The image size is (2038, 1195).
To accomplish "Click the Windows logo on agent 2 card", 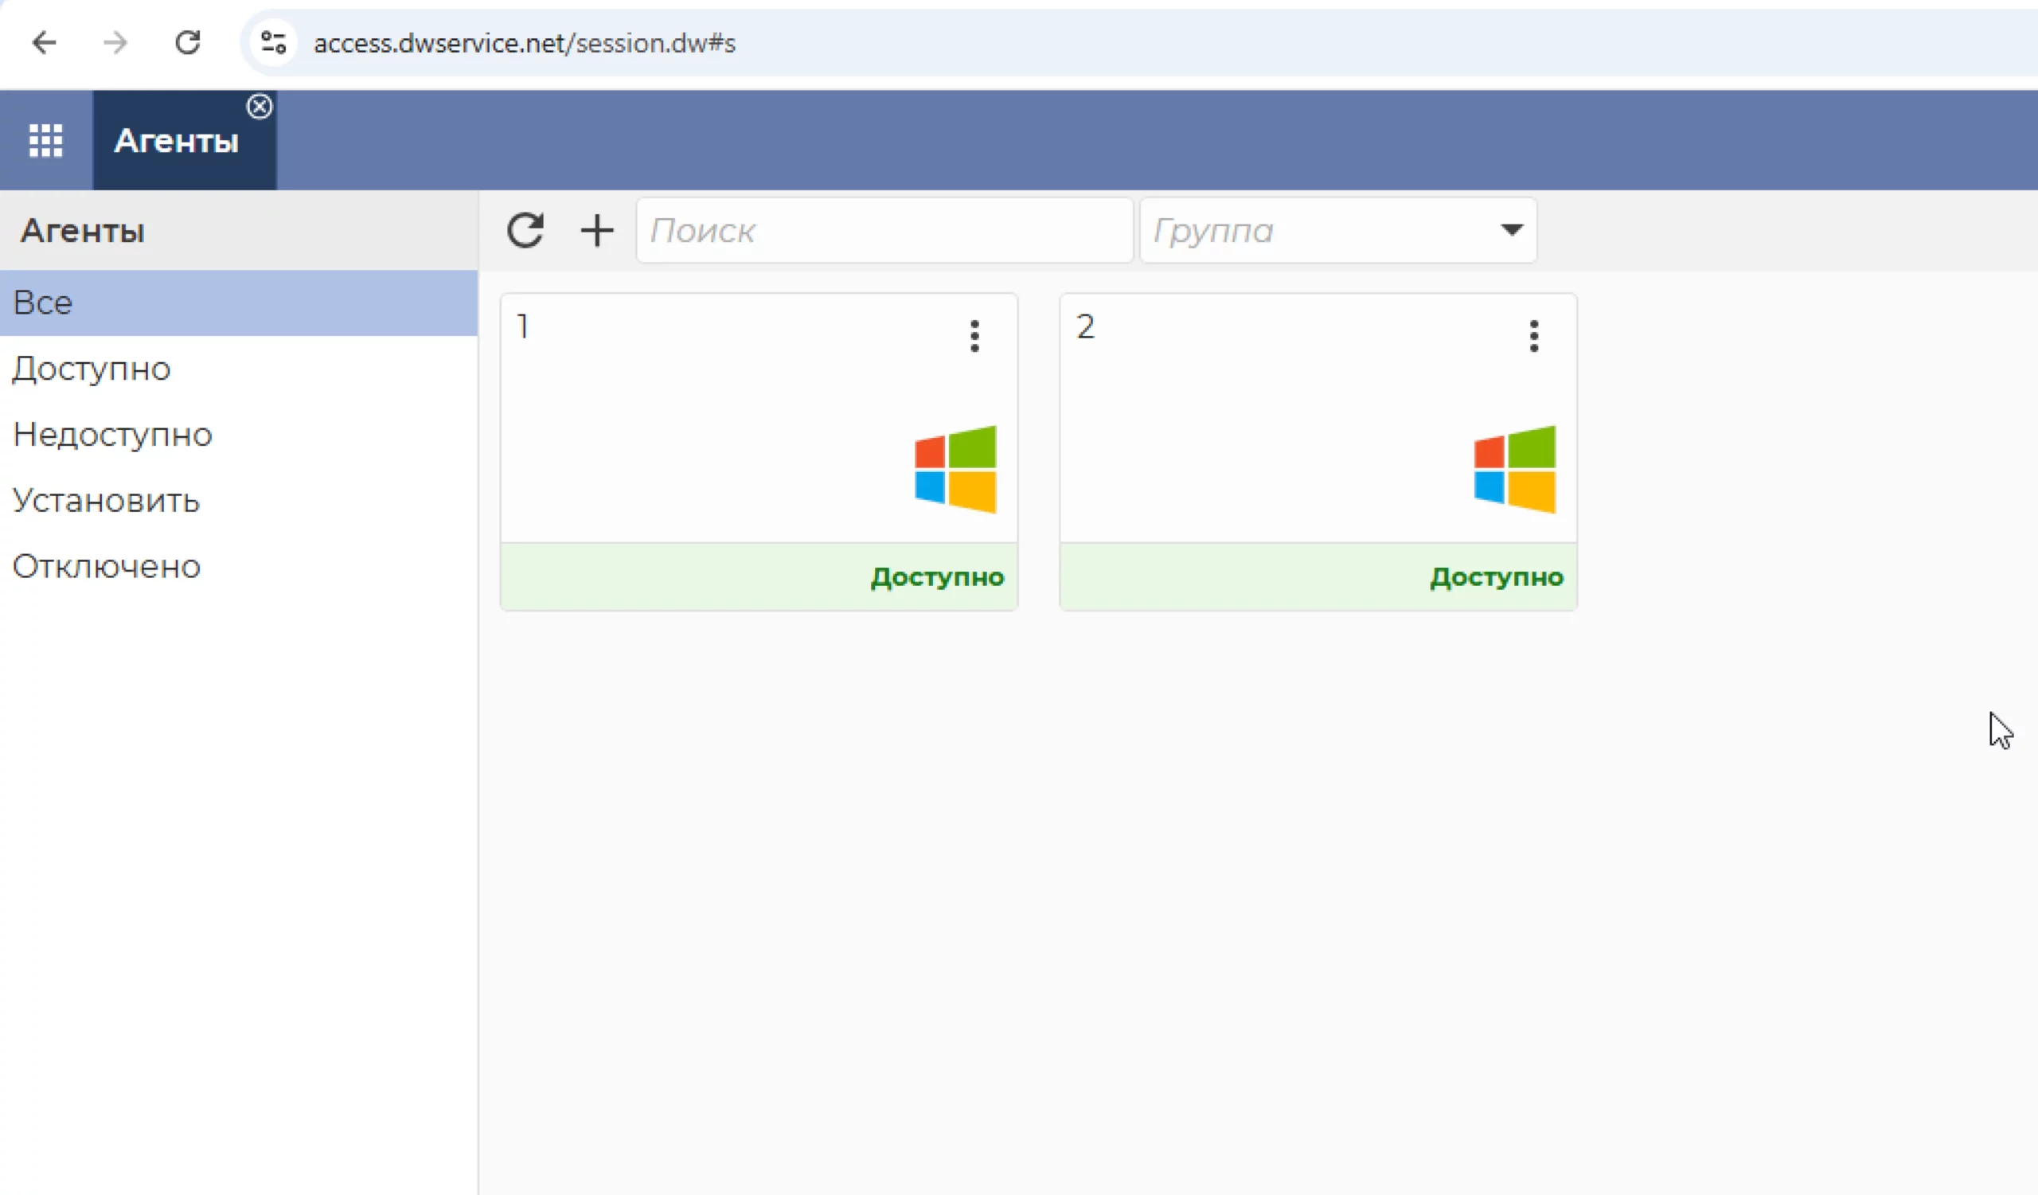I will (x=1514, y=469).
